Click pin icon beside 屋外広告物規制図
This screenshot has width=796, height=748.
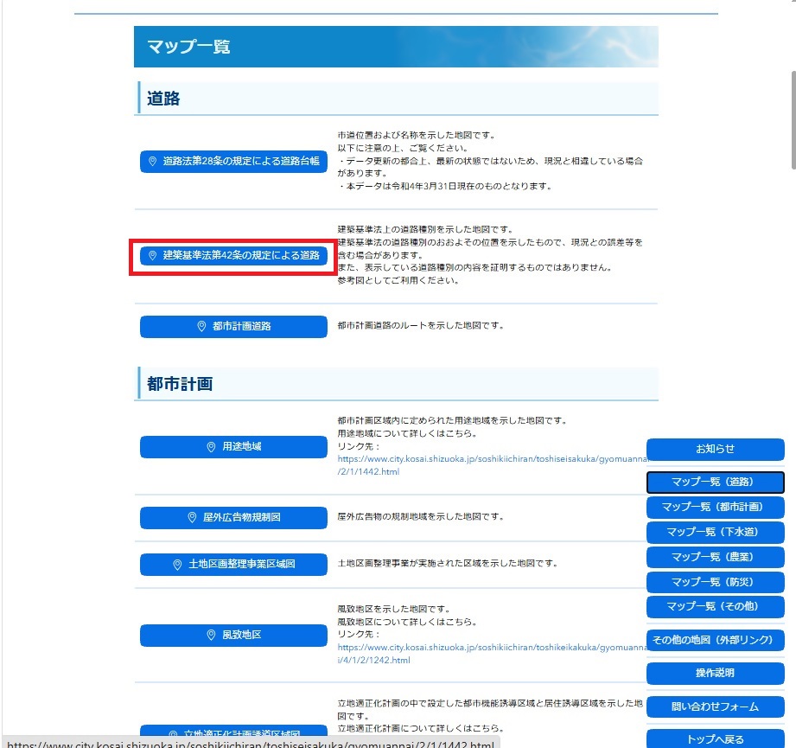[x=192, y=517]
